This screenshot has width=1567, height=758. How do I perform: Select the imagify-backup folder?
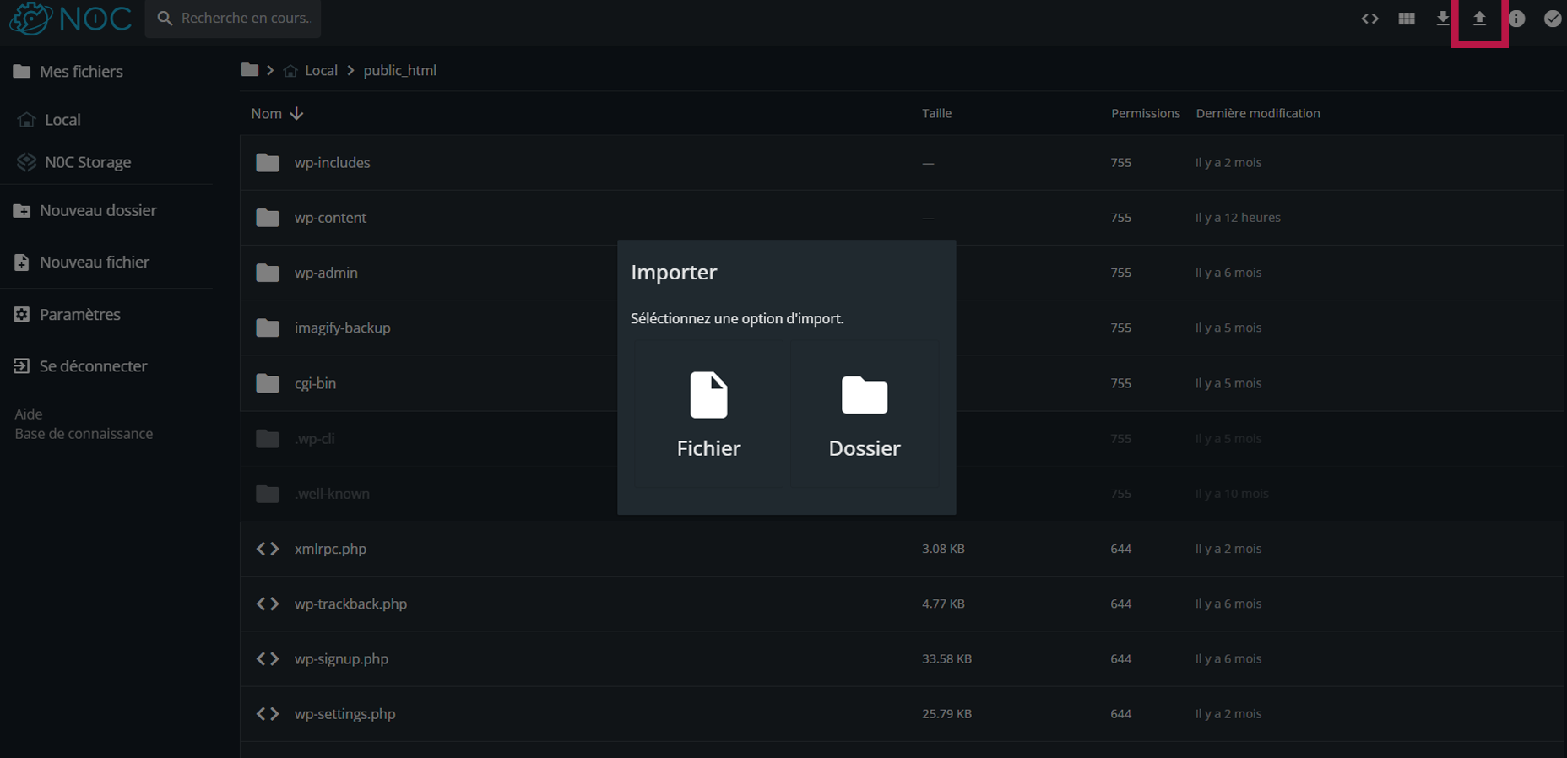tap(902, 328)
